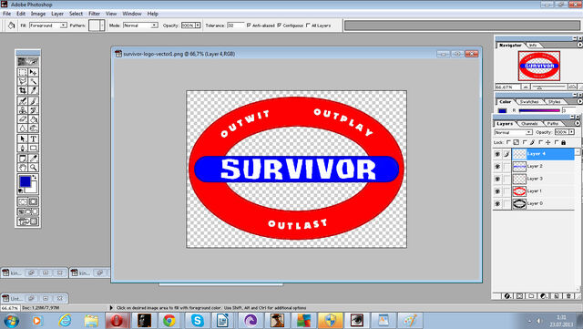Click the R color slider in Color panel
The image size is (583, 329).
pyautogui.click(x=539, y=110)
